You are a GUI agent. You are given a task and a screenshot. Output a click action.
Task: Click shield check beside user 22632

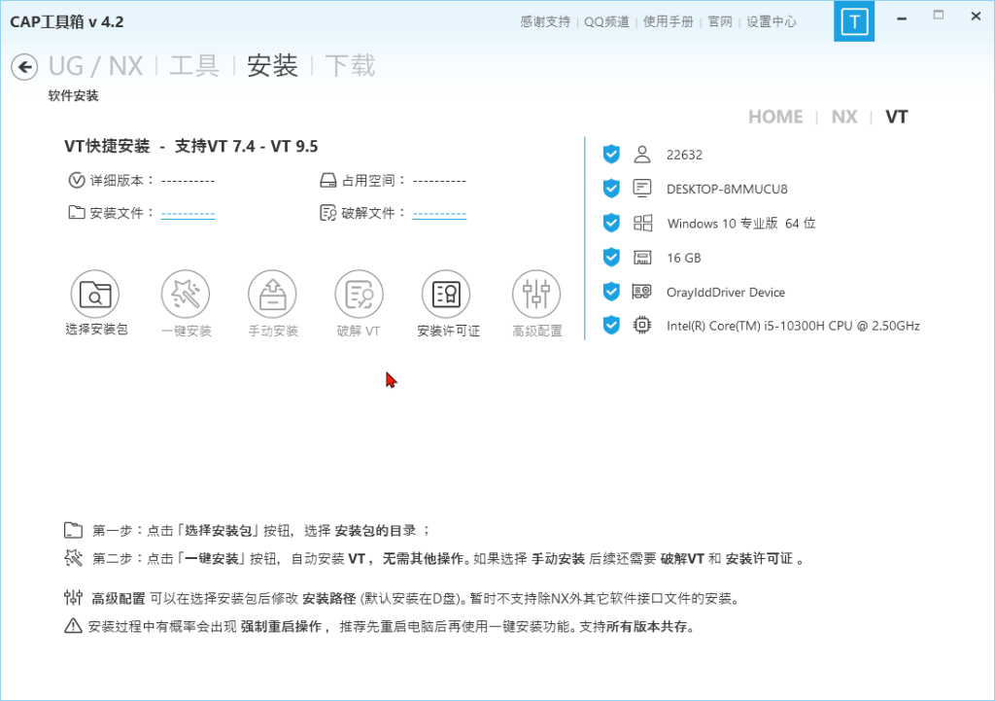pyautogui.click(x=611, y=154)
